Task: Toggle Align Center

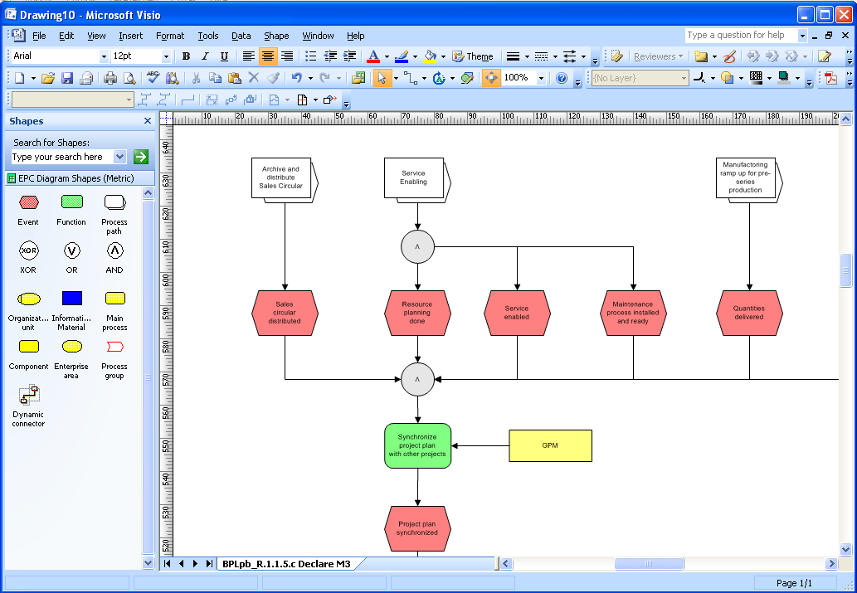Action: [x=268, y=56]
